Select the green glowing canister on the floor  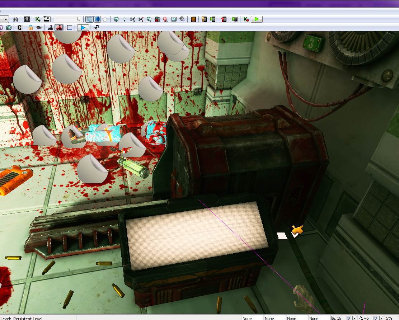[133, 168]
